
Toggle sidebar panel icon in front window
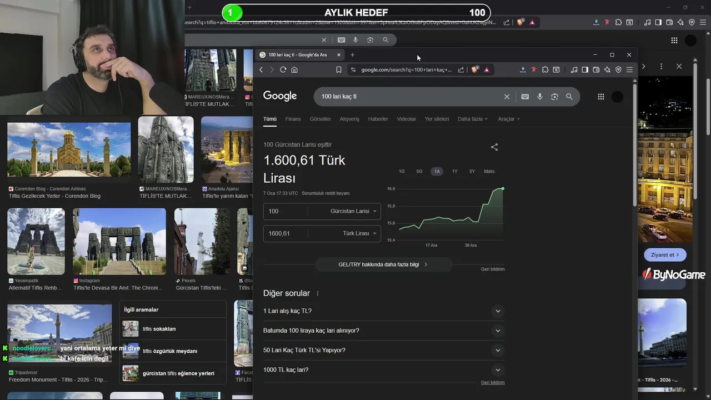[585, 69]
